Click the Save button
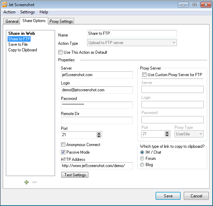 [168, 196]
